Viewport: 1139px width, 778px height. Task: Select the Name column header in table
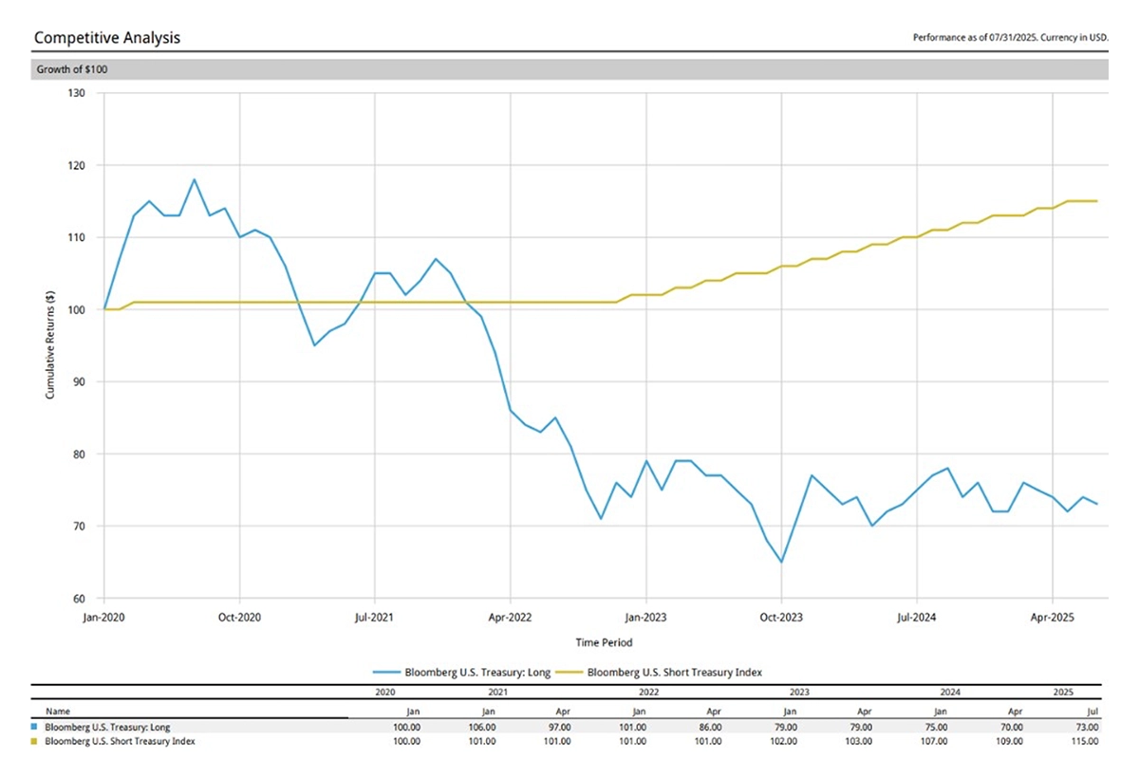click(57, 711)
